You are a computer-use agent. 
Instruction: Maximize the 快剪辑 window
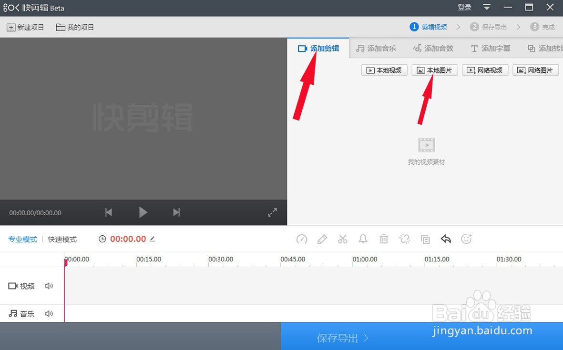point(529,7)
